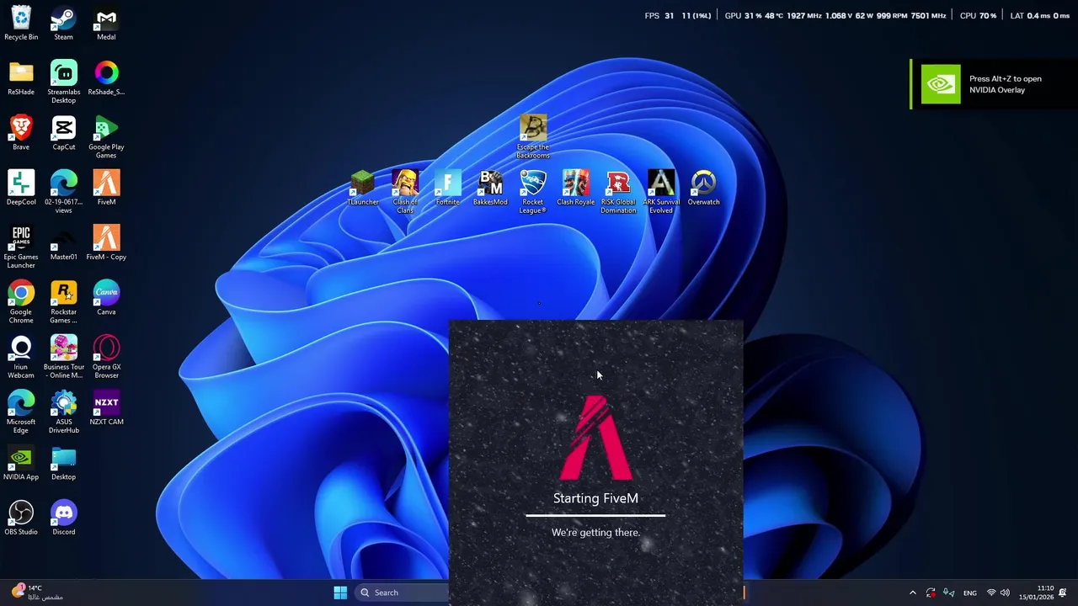Open Epic Games Launcher icon
Viewport: 1078px width, 606px height.
pyautogui.click(x=21, y=246)
